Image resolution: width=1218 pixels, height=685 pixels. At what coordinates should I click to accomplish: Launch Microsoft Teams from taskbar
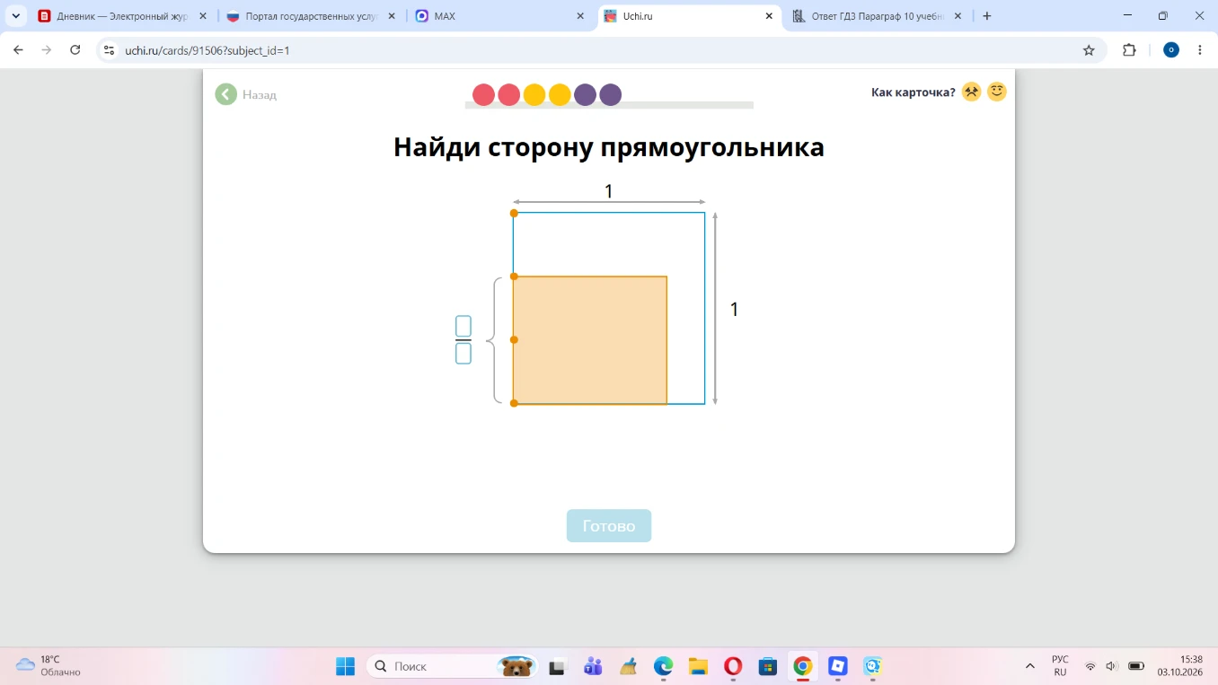point(593,666)
